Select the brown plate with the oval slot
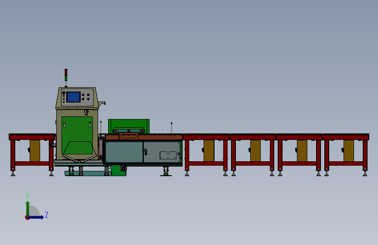 click(129, 136)
